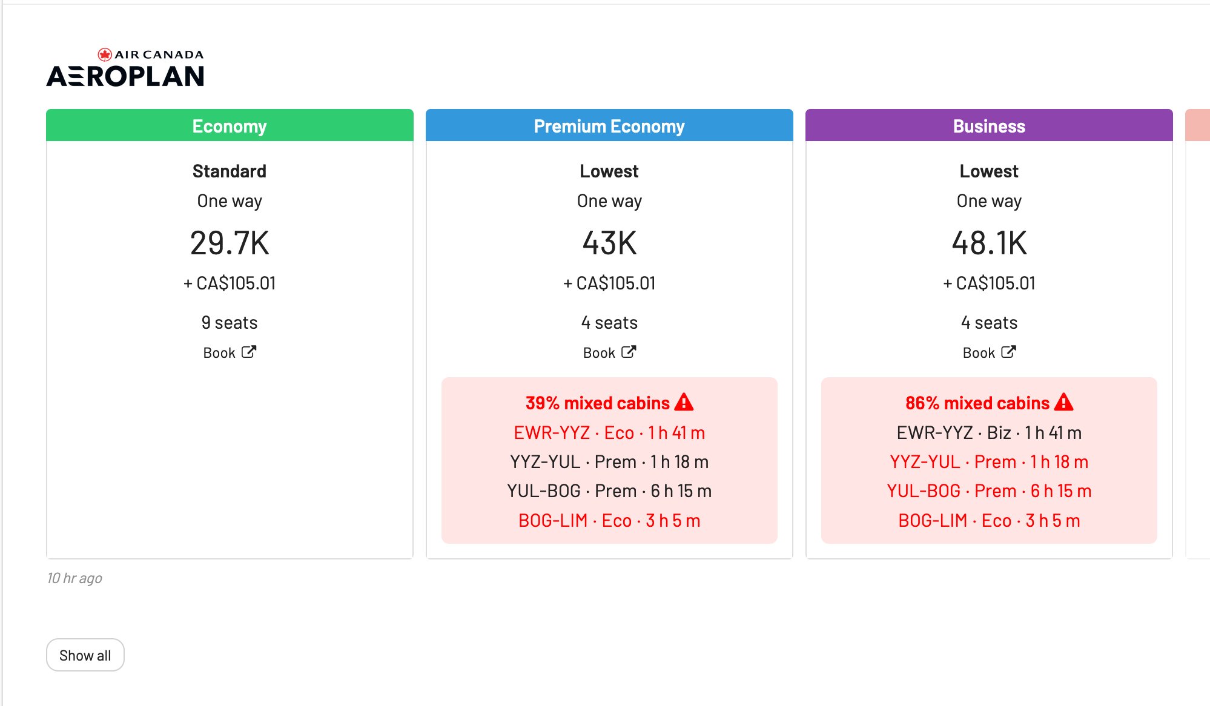Open Book link under 43K fare

click(x=599, y=353)
